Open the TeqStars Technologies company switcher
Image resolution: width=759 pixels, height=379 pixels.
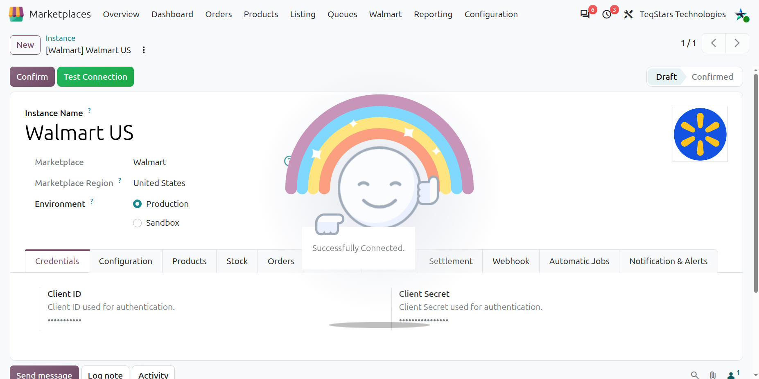[x=682, y=14]
